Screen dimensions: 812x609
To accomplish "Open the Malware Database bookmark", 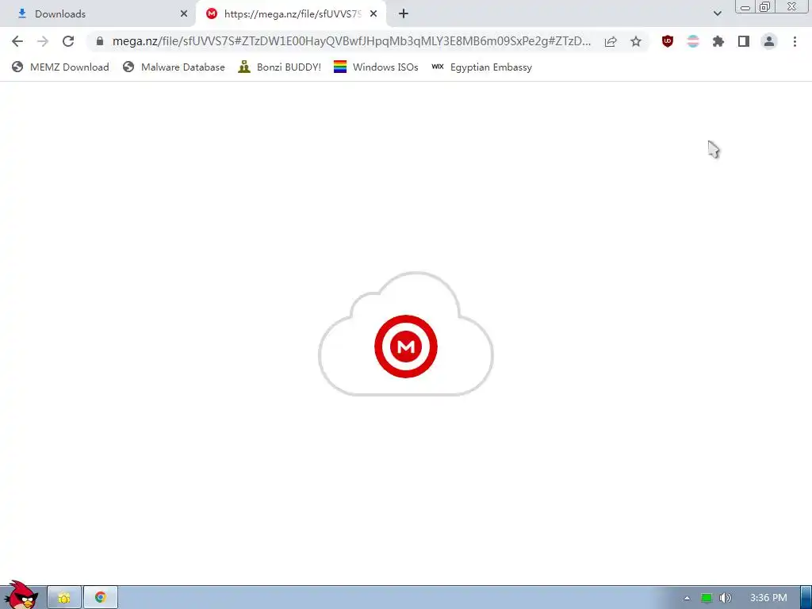I will point(174,67).
